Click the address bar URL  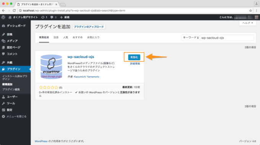tap(74, 11)
